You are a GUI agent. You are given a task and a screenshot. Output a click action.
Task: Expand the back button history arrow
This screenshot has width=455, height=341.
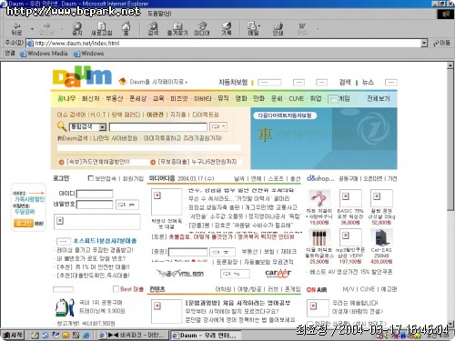coord(32,29)
